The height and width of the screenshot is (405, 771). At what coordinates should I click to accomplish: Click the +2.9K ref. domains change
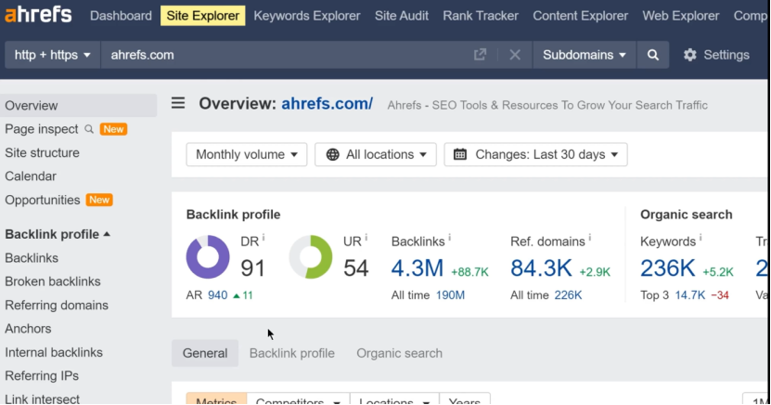[x=595, y=272]
